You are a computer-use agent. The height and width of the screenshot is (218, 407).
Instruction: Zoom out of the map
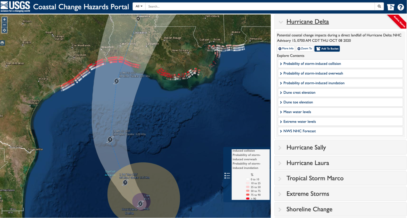(x=4, y=25)
